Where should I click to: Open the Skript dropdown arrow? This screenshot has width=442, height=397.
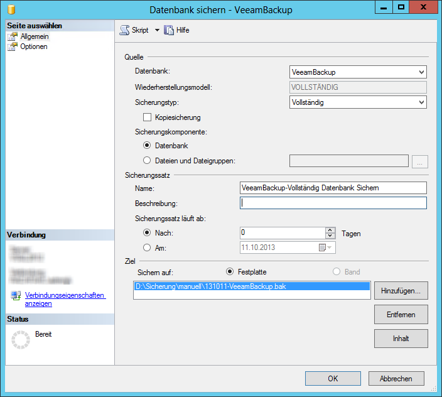point(157,30)
